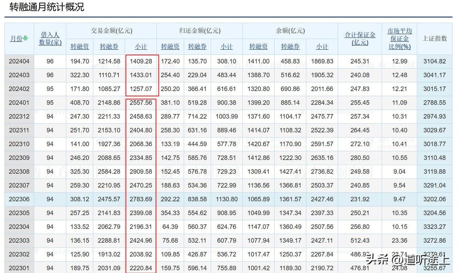Screen dimensions: 458x273
Task: Select month cell 202401
Action: pos(19,103)
